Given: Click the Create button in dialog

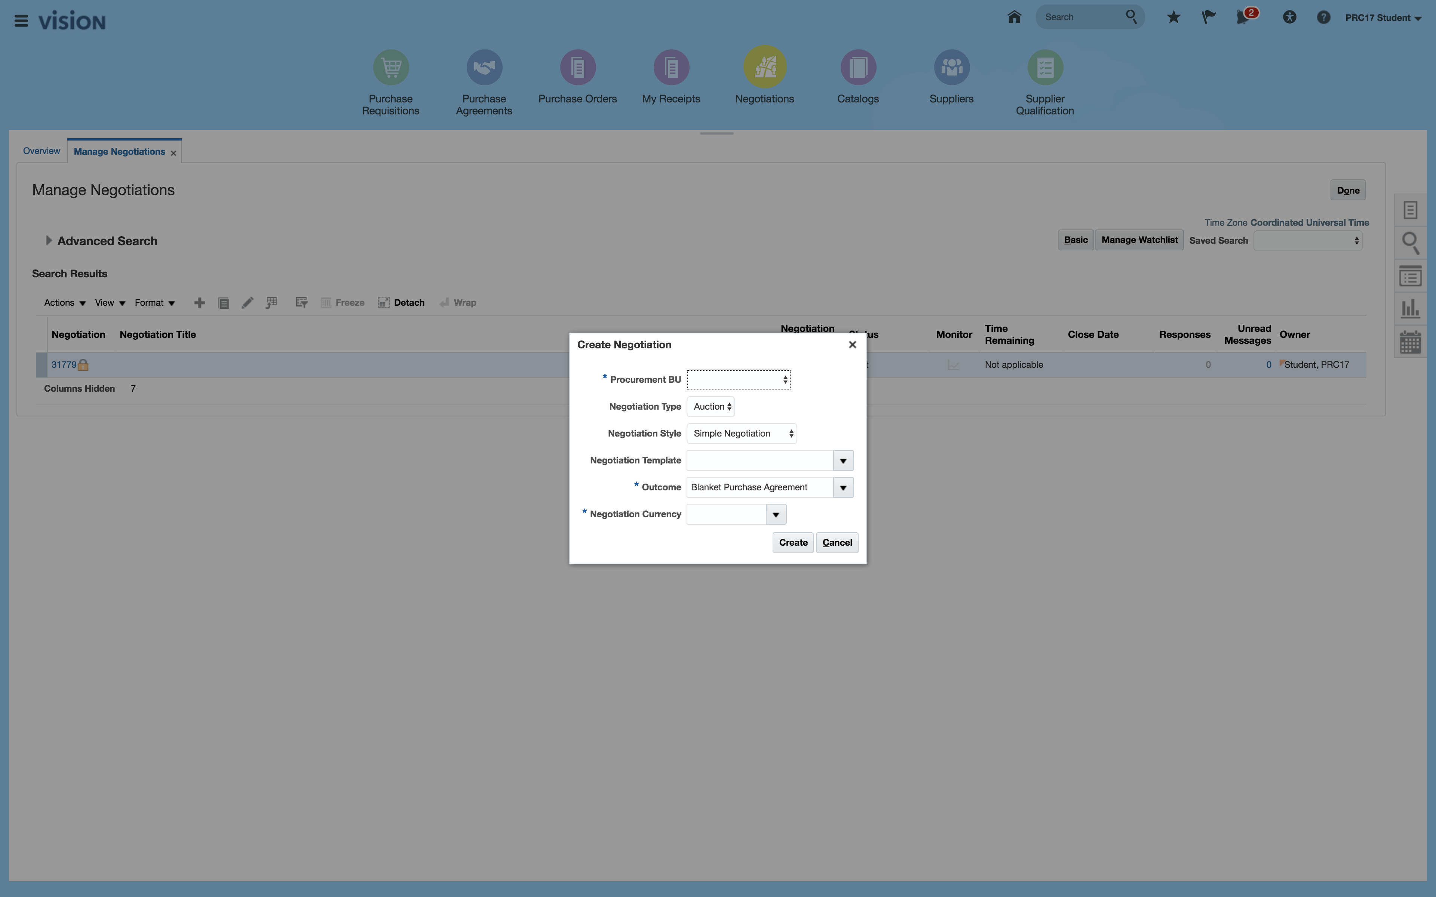Looking at the screenshot, I should coord(793,542).
